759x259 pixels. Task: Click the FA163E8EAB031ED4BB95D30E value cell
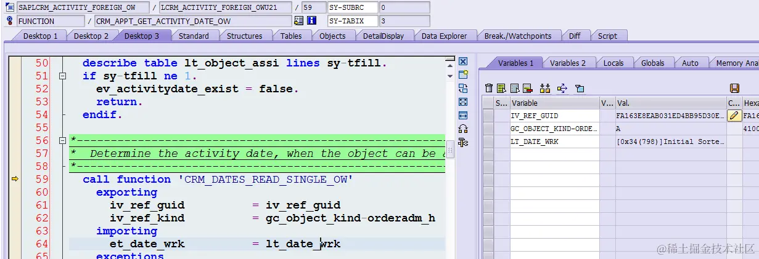point(671,116)
